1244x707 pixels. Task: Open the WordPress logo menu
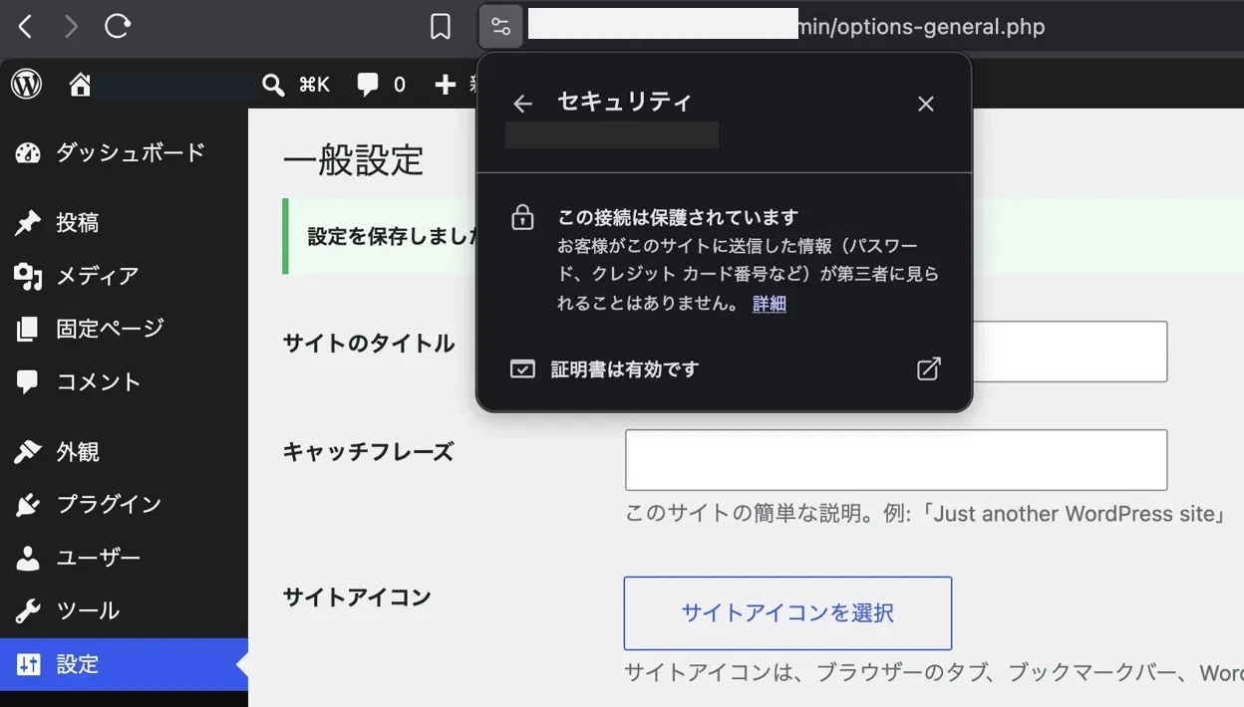26,85
